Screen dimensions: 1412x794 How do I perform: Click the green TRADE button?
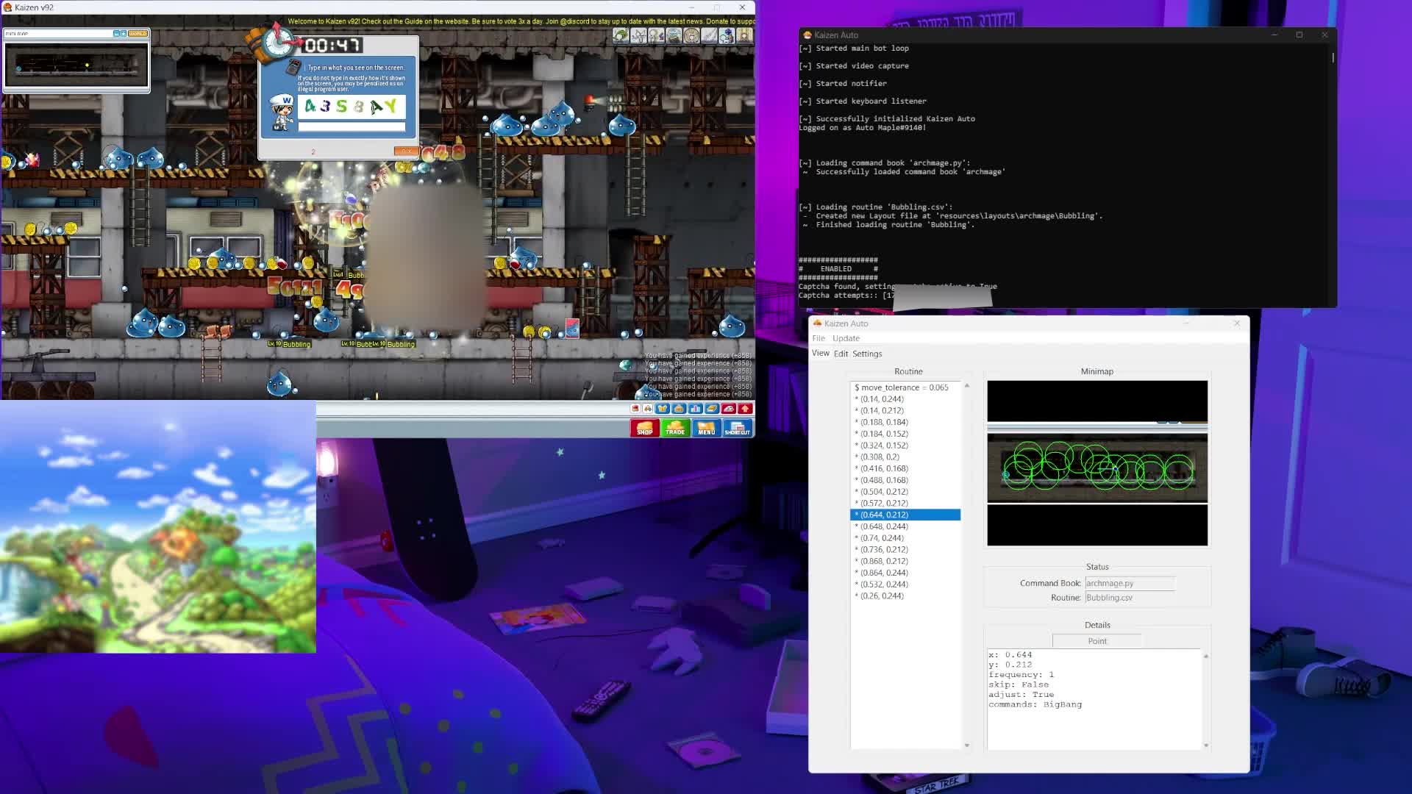(675, 428)
